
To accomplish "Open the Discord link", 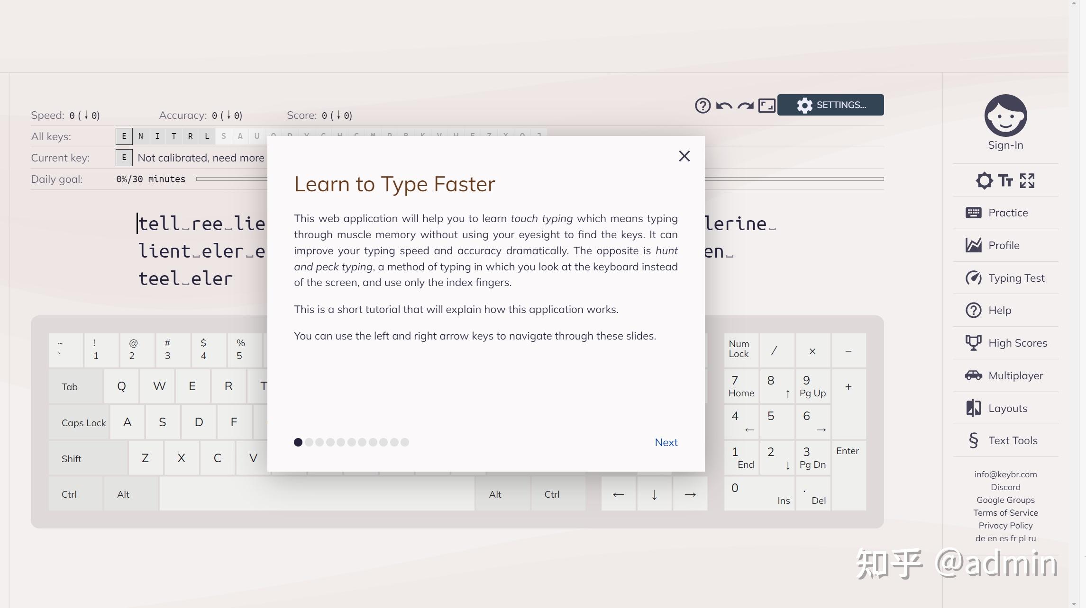I will click(1005, 487).
